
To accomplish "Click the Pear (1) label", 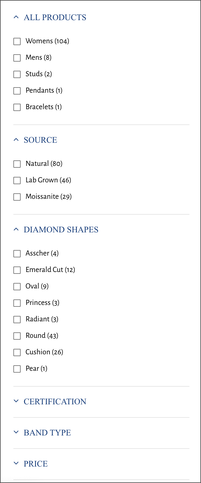I will tap(36, 368).
